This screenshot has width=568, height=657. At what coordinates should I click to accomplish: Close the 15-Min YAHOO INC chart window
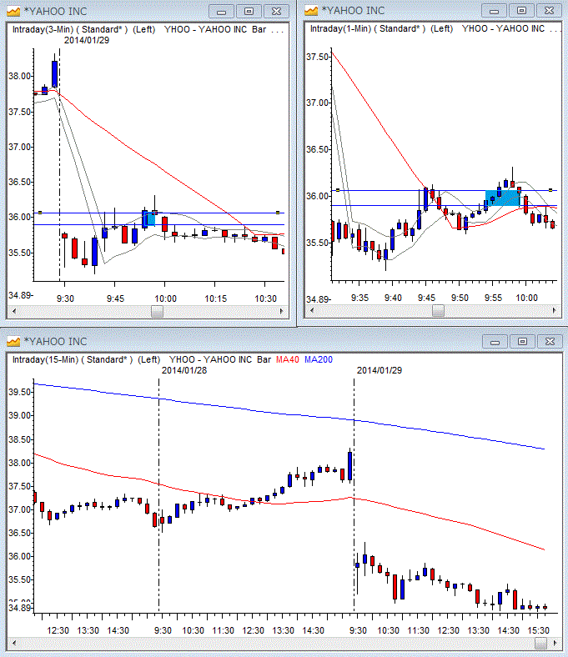coord(550,342)
